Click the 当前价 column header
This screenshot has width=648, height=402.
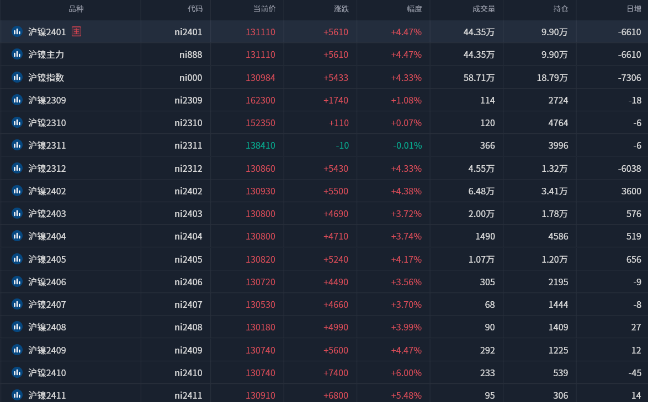pyautogui.click(x=264, y=9)
